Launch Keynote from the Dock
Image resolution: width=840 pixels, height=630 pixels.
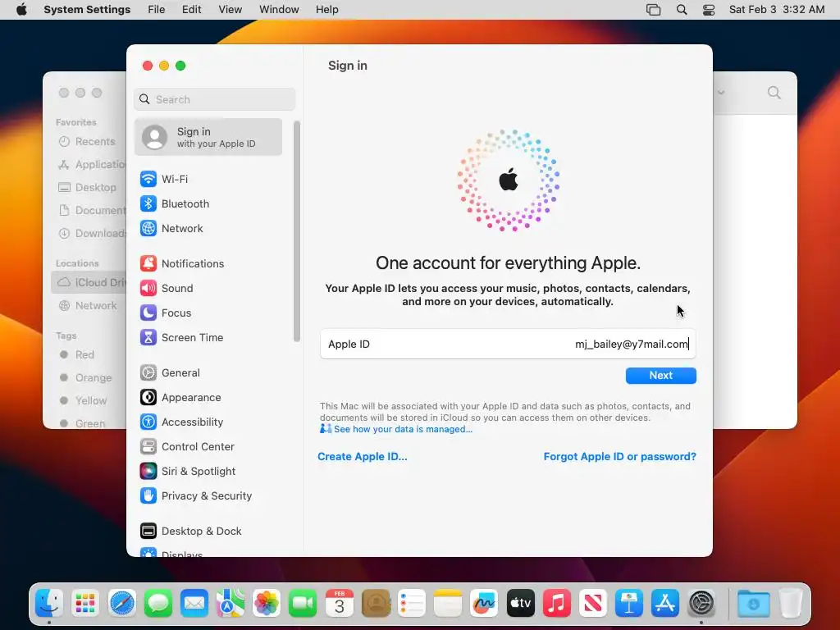(x=629, y=604)
